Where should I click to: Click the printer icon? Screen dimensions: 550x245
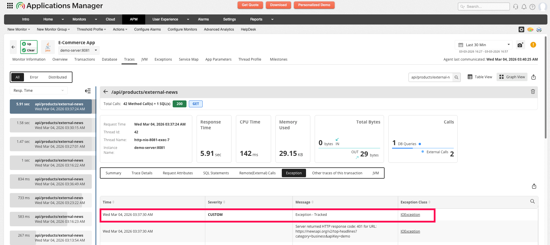pyautogui.click(x=539, y=29)
